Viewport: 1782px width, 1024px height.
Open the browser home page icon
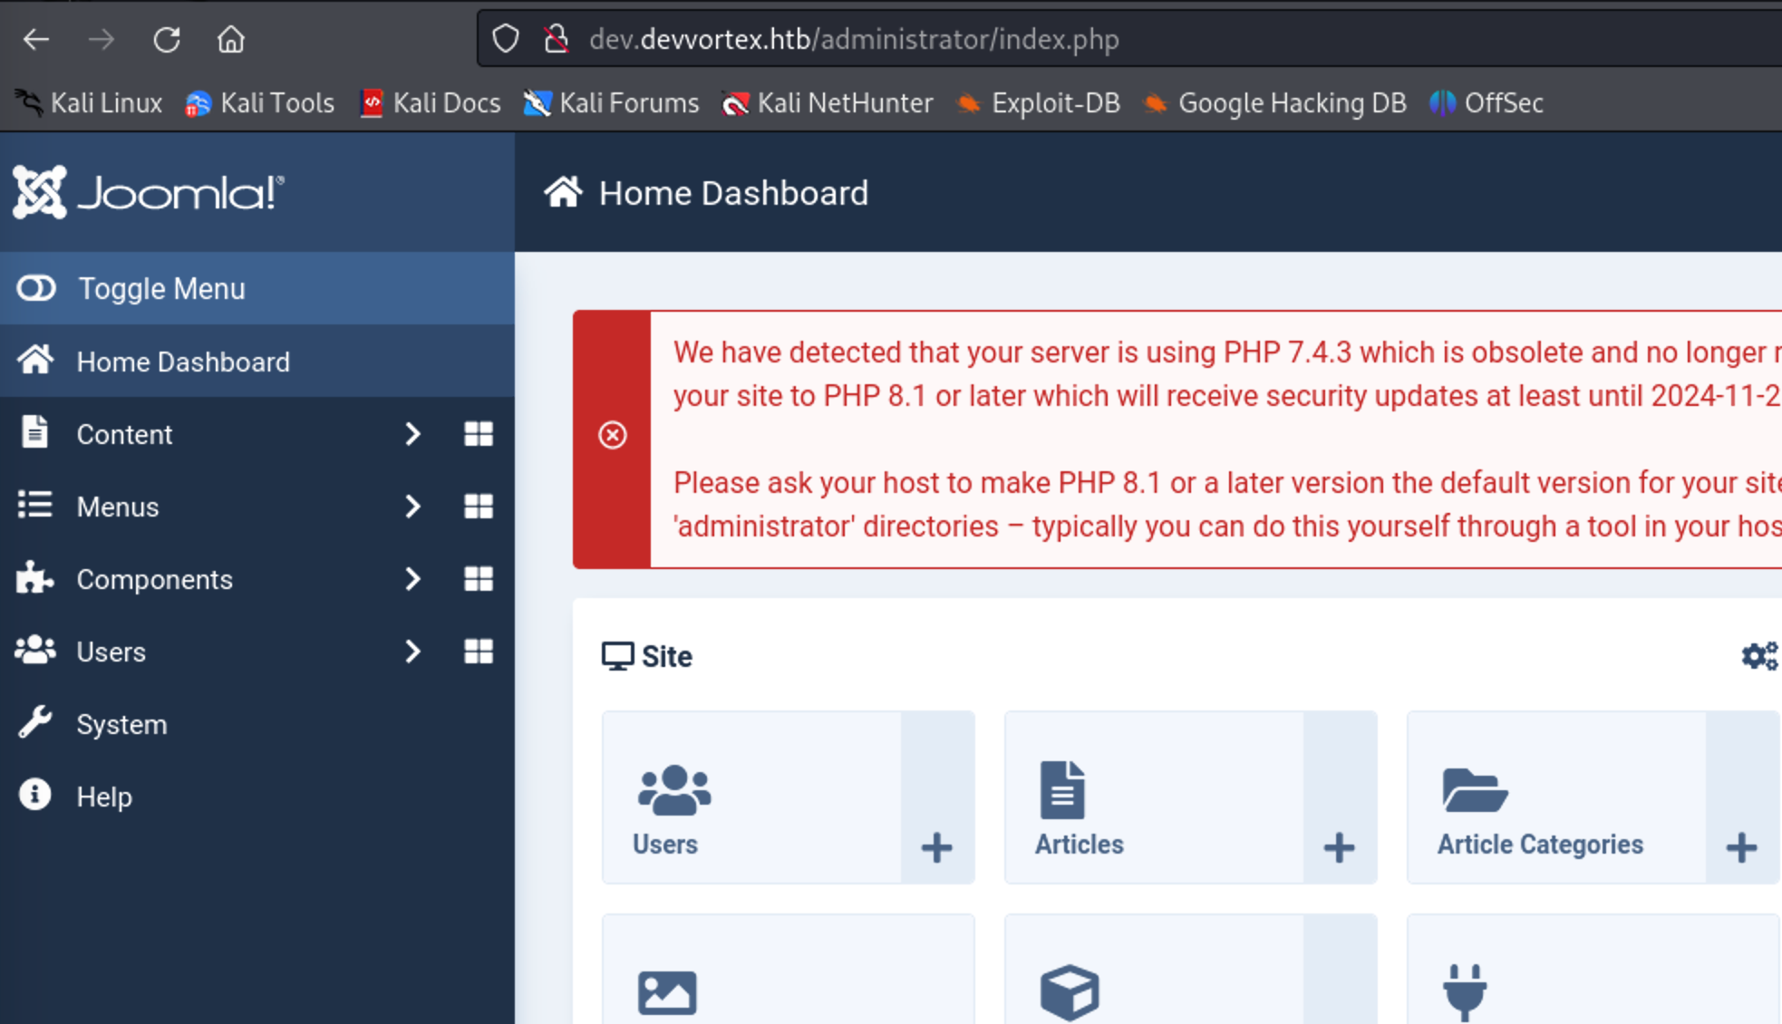231,39
